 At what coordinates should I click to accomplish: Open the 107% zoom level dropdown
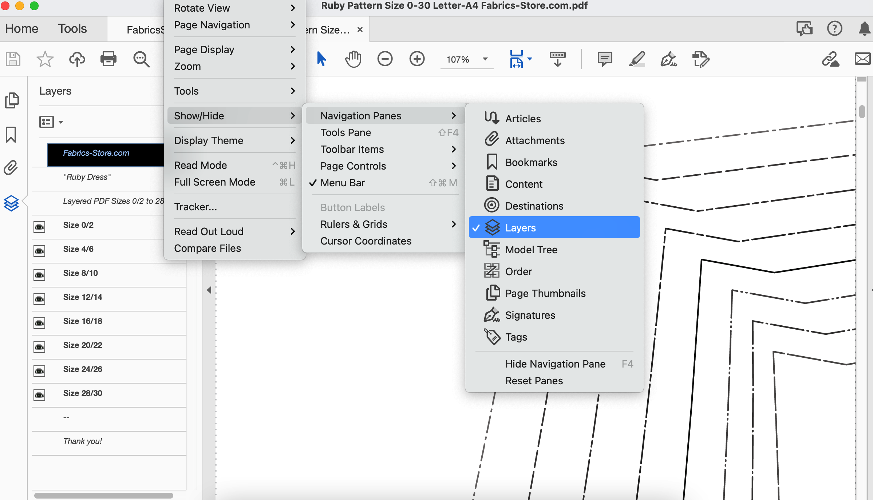pos(485,59)
